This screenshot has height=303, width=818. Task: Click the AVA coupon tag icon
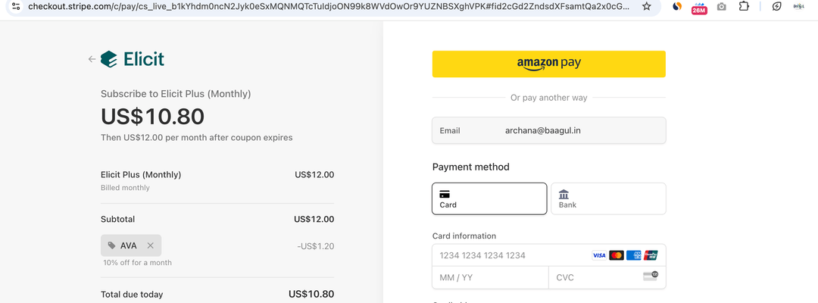pyautogui.click(x=112, y=245)
